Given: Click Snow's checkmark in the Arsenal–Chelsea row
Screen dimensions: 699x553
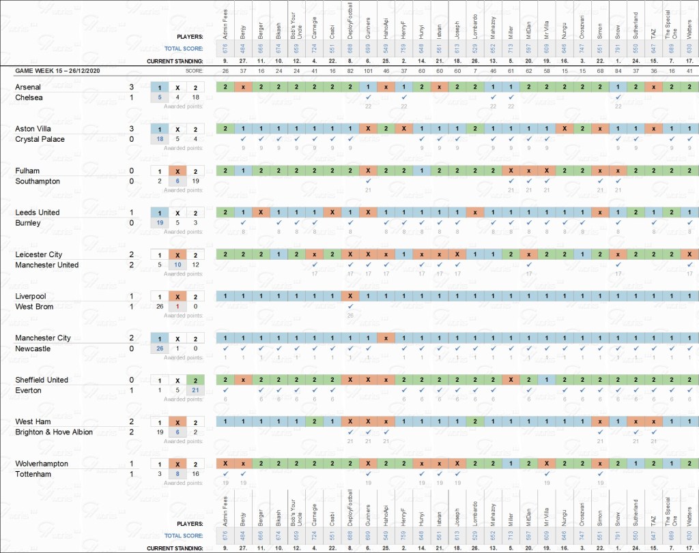Looking at the screenshot, I should 617,98.
